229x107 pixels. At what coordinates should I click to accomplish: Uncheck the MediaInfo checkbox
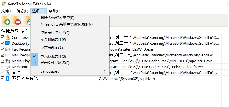[x=2, y=67]
